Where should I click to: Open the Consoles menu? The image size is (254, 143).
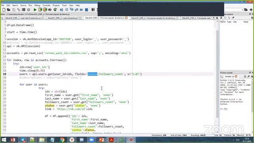click(x=46, y=5)
